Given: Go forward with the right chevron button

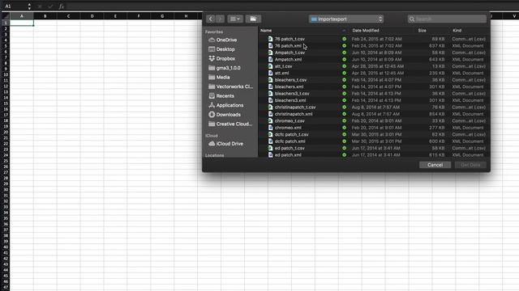Looking at the screenshot, I should pyautogui.click(x=220, y=19).
